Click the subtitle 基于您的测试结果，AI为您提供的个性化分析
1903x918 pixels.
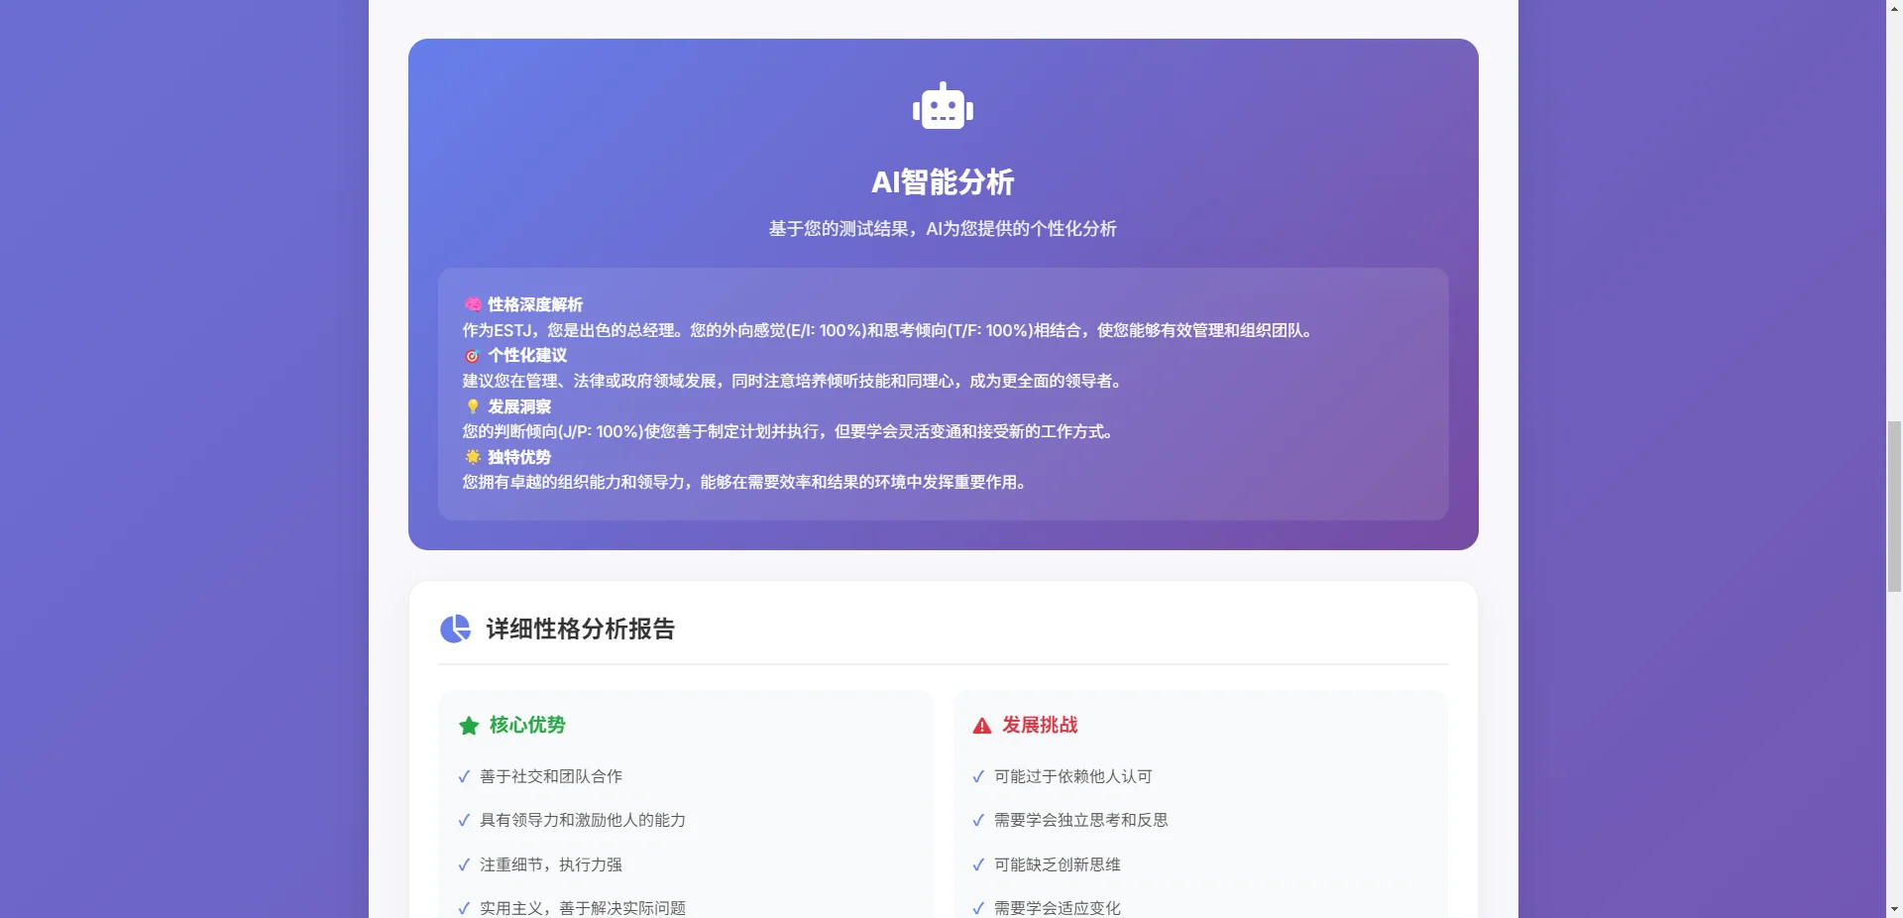point(943,229)
